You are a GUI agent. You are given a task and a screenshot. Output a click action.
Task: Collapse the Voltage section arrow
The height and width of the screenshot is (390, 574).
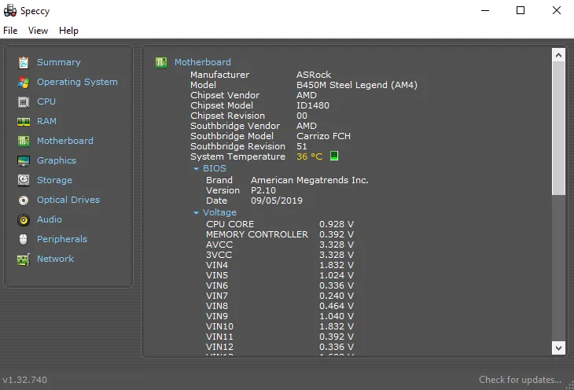pos(196,213)
